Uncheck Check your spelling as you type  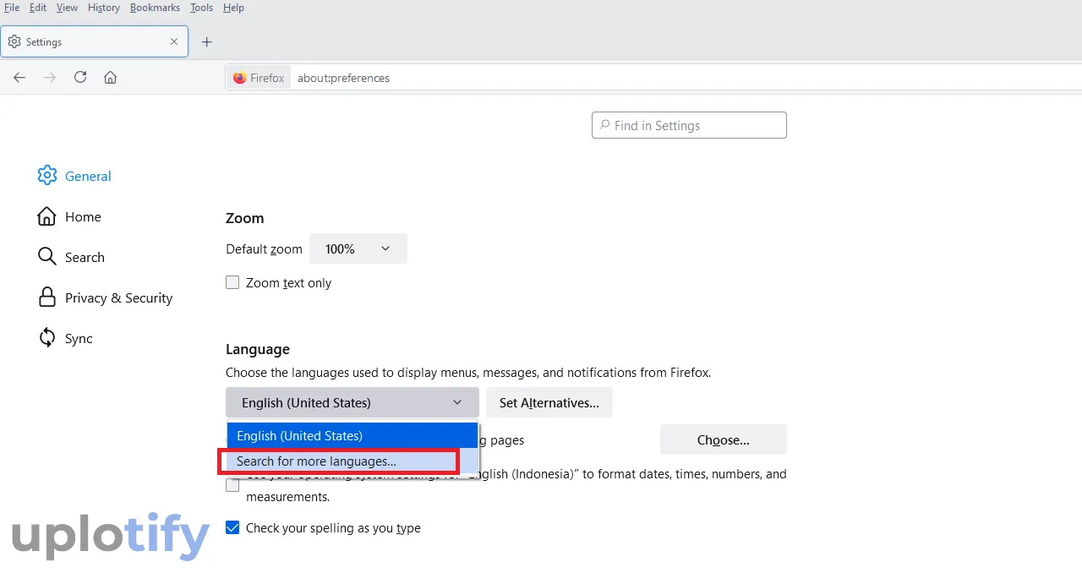coord(232,528)
